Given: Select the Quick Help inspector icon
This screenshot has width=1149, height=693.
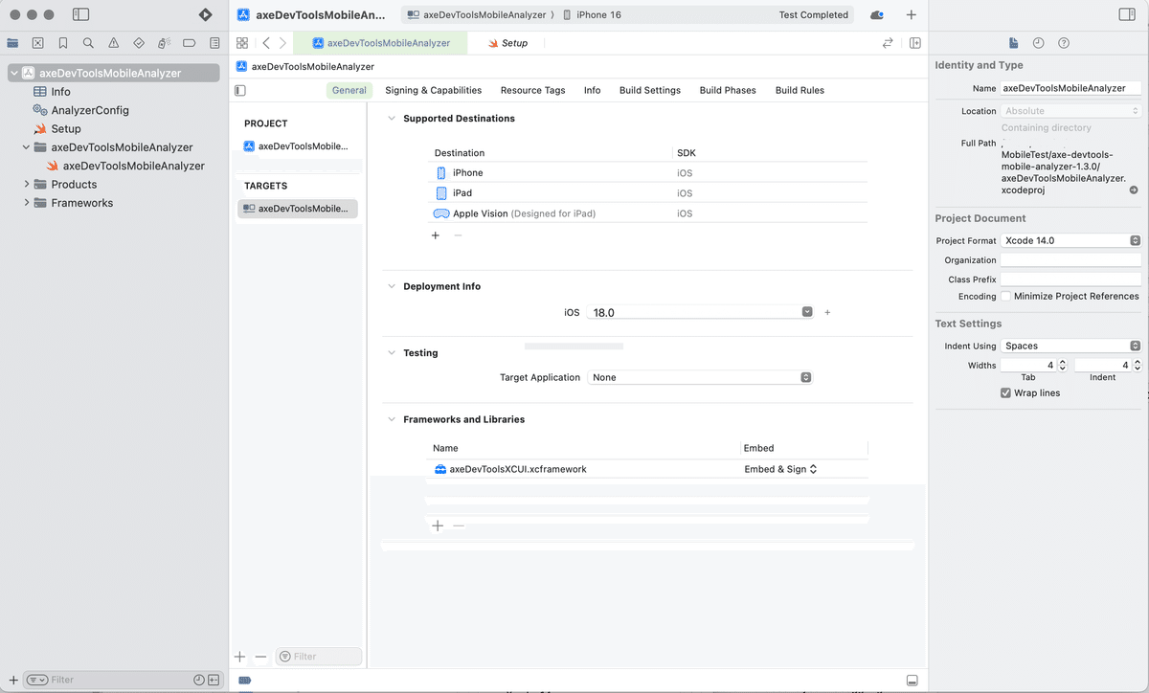Looking at the screenshot, I should tap(1064, 43).
